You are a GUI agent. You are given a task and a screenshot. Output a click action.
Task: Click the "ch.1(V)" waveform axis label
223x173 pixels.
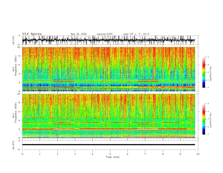[x=14, y=40]
